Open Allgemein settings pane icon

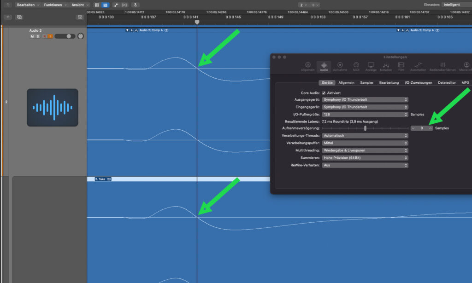tap(307, 67)
